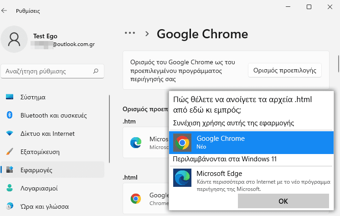Screen dimensions: 340x216
Task: Choose Microsoft Edge in the popup
Action: click(x=251, y=180)
